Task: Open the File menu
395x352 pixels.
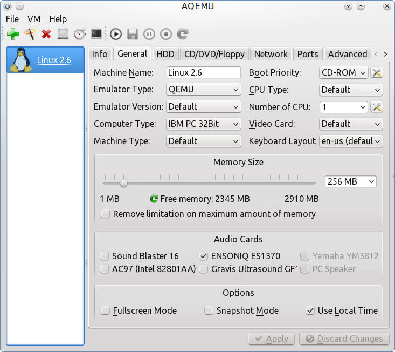Action: point(12,19)
